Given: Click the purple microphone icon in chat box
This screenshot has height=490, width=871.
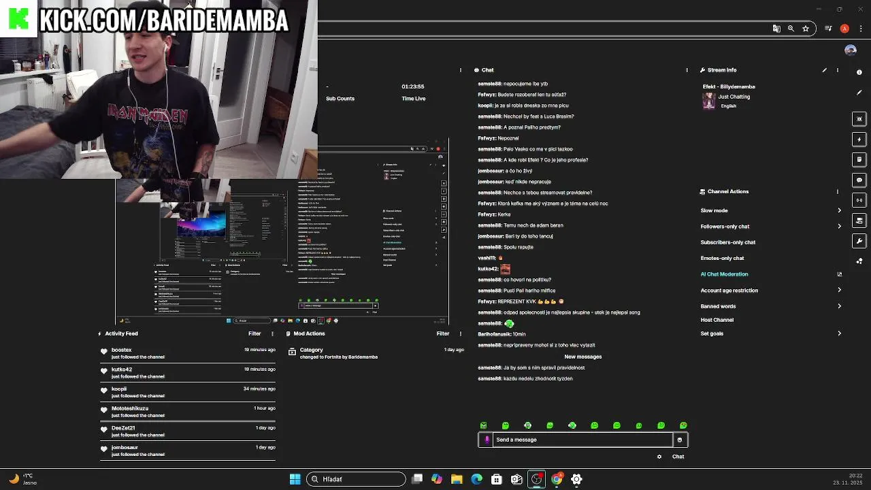Looking at the screenshot, I should pos(487,440).
